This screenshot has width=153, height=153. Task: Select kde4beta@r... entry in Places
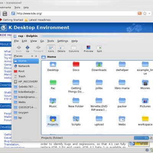[26, 92]
